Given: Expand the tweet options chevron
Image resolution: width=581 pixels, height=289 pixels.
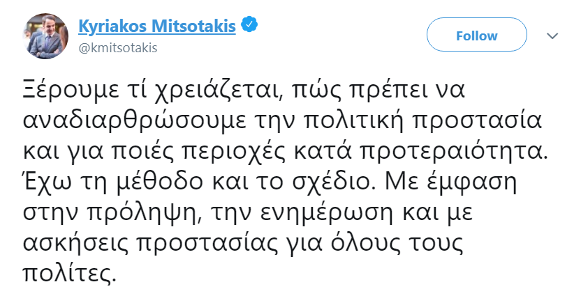Looking at the screenshot, I should coord(552,36).
